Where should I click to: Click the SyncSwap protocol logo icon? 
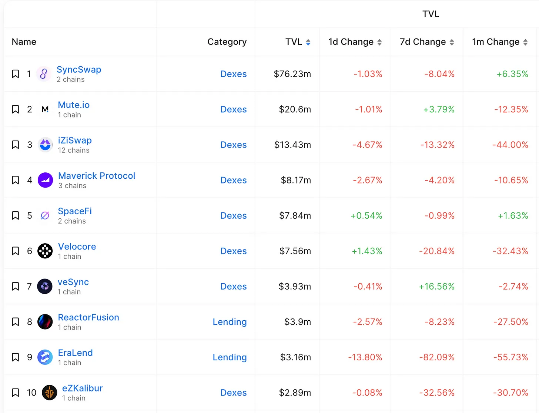click(44, 74)
